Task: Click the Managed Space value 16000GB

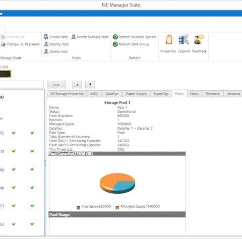Action: coord(124,124)
